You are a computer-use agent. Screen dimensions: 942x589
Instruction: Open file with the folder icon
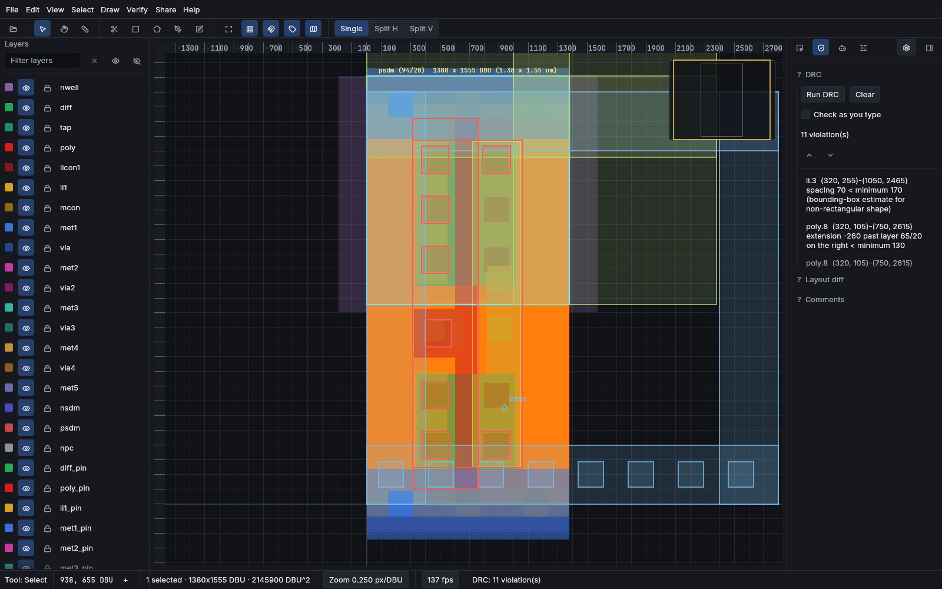point(14,29)
